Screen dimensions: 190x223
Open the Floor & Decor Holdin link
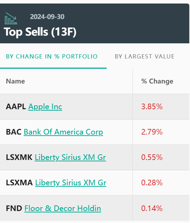pyautogui.click(x=63, y=208)
